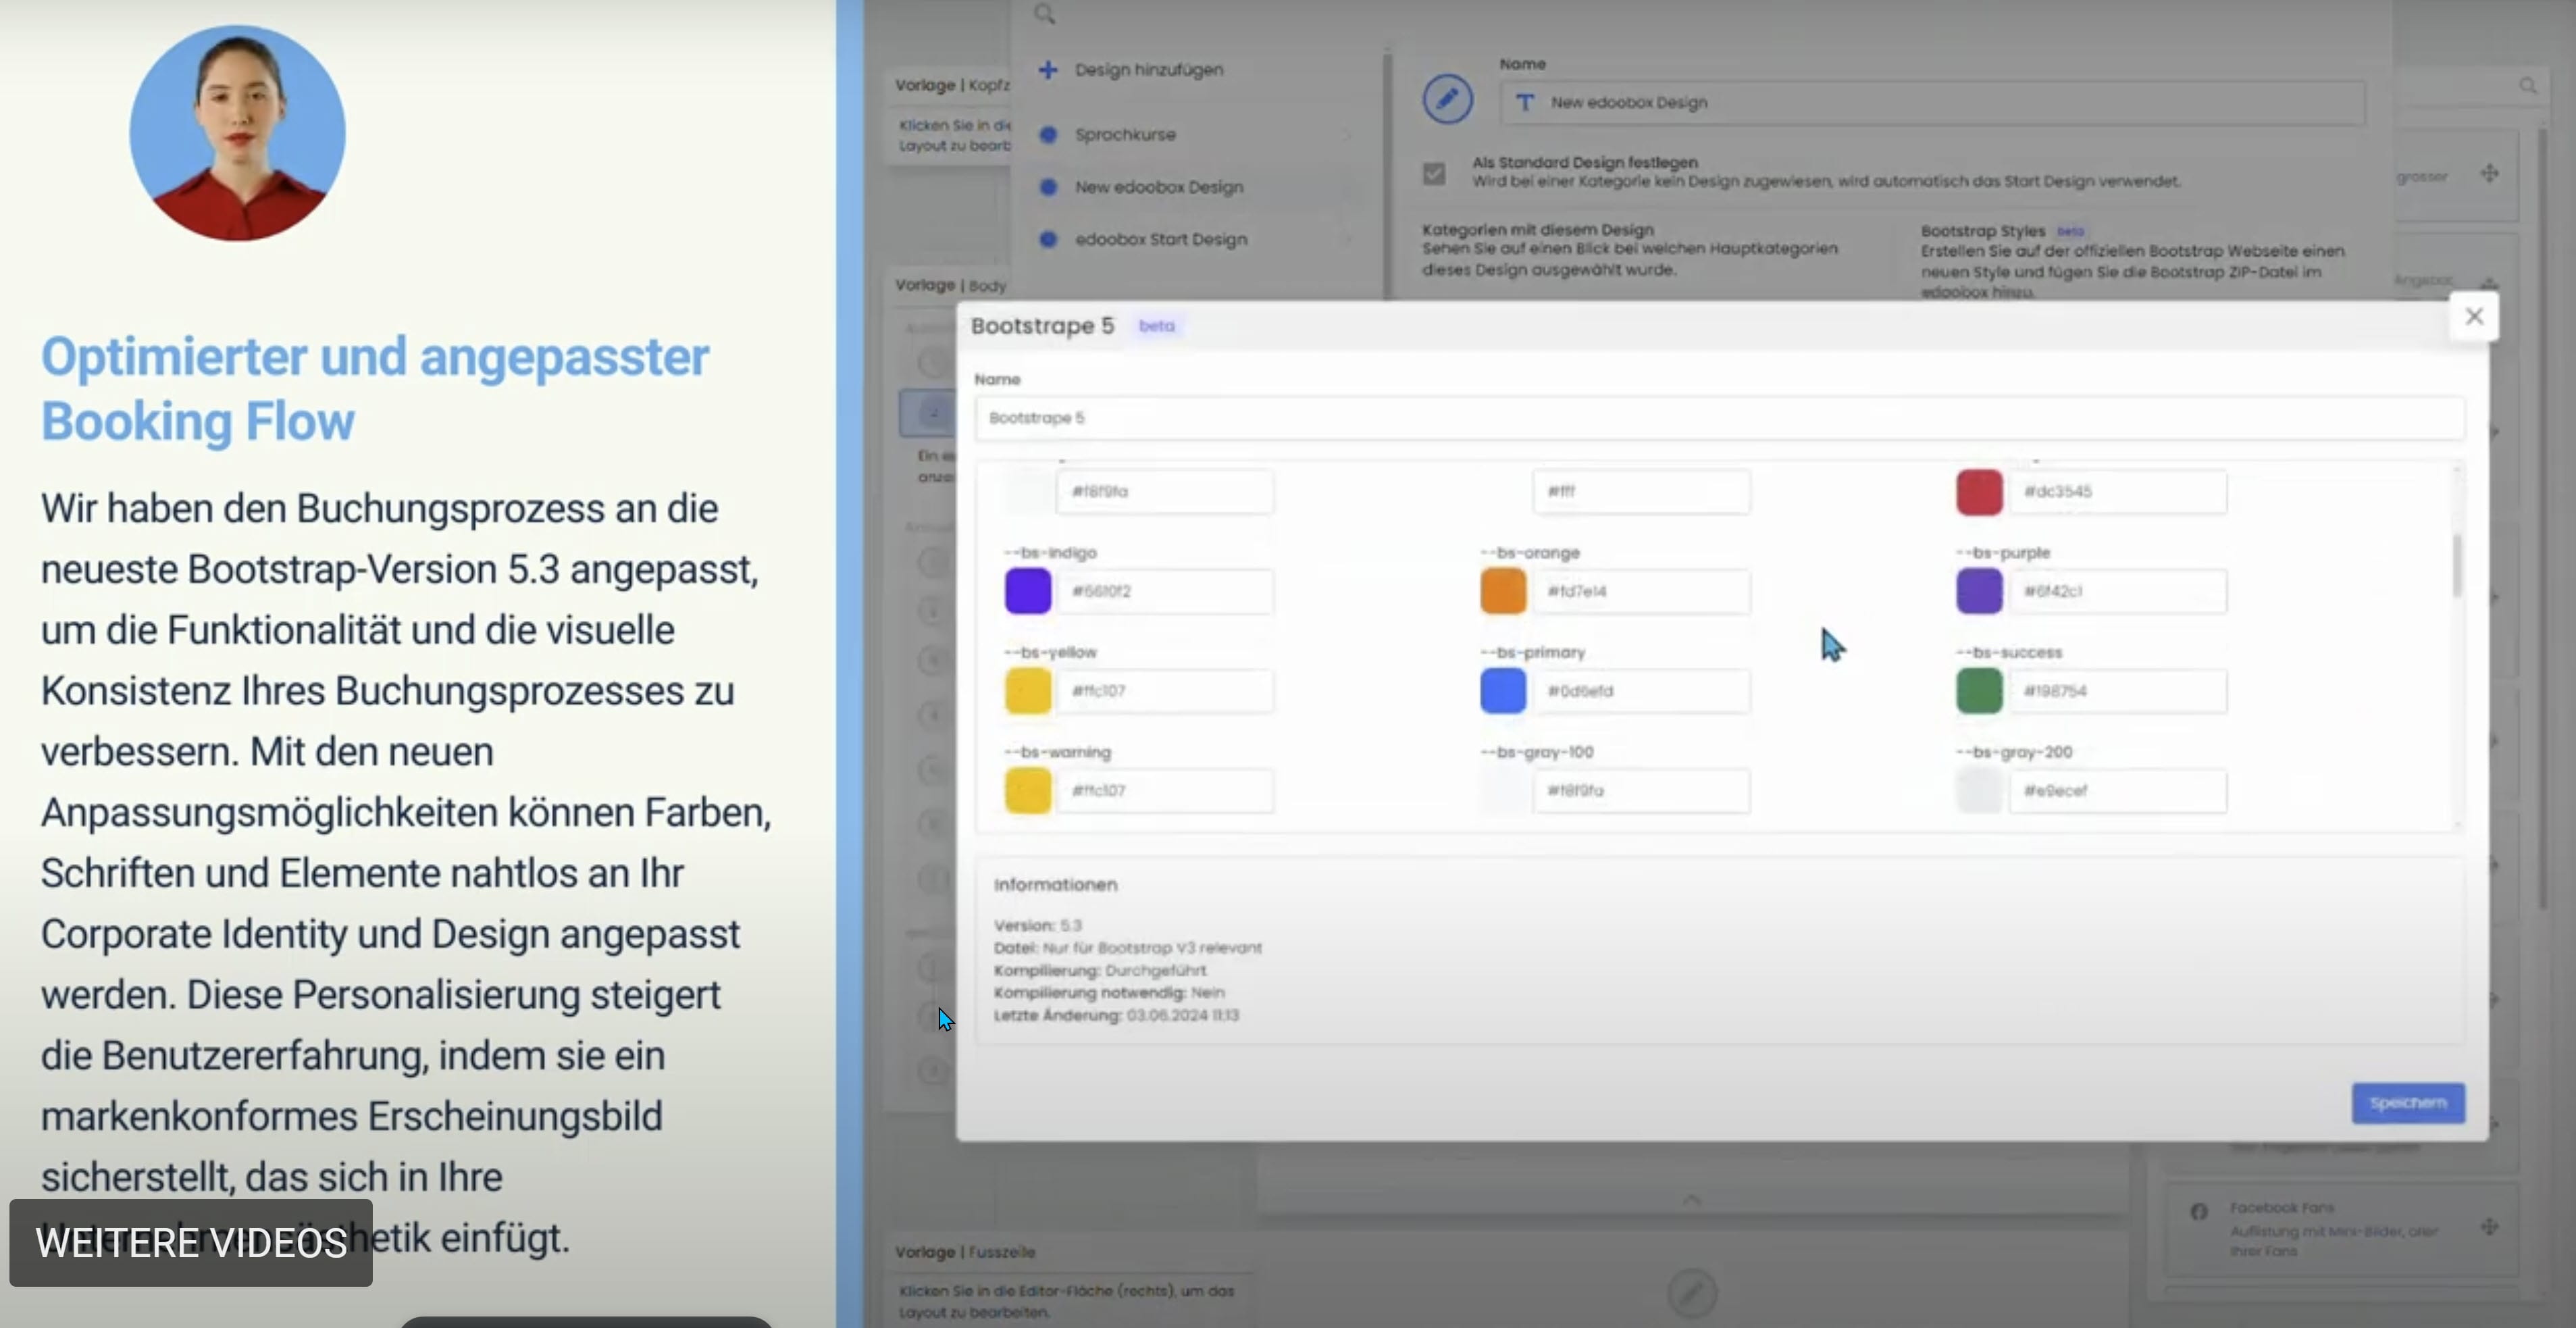Viewport: 2576px width, 1328px height.
Task: Click the --bs-purple hex field #6f42c1
Action: click(2118, 591)
